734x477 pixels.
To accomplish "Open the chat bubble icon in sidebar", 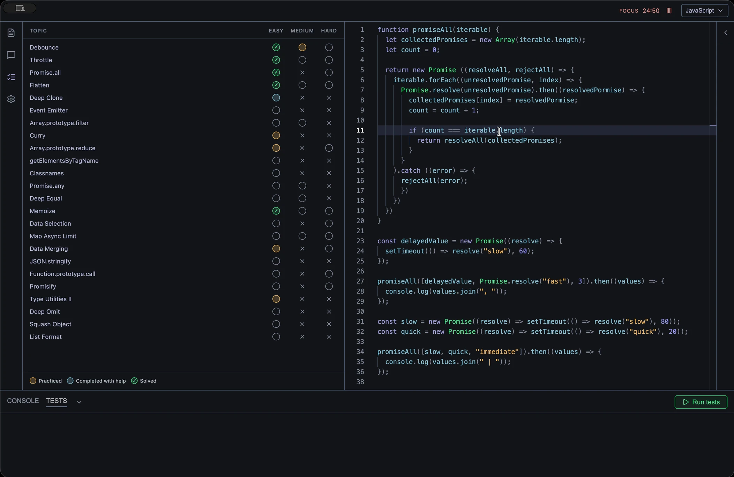I will pos(11,55).
